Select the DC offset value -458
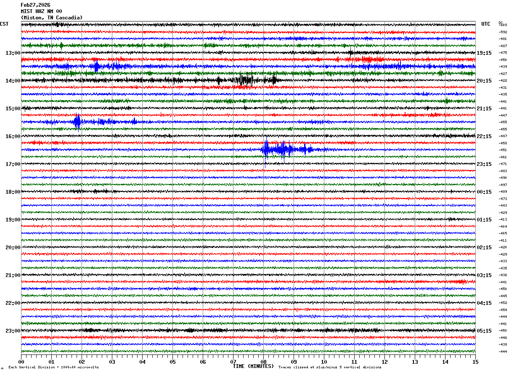The height and width of the screenshot is (373, 509). 503,143
